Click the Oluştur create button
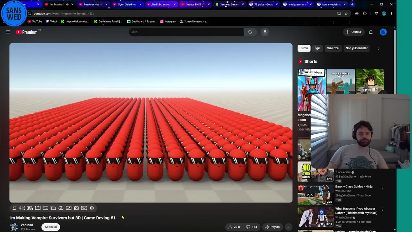Viewport: 412px width, 232px height. (353, 32)
